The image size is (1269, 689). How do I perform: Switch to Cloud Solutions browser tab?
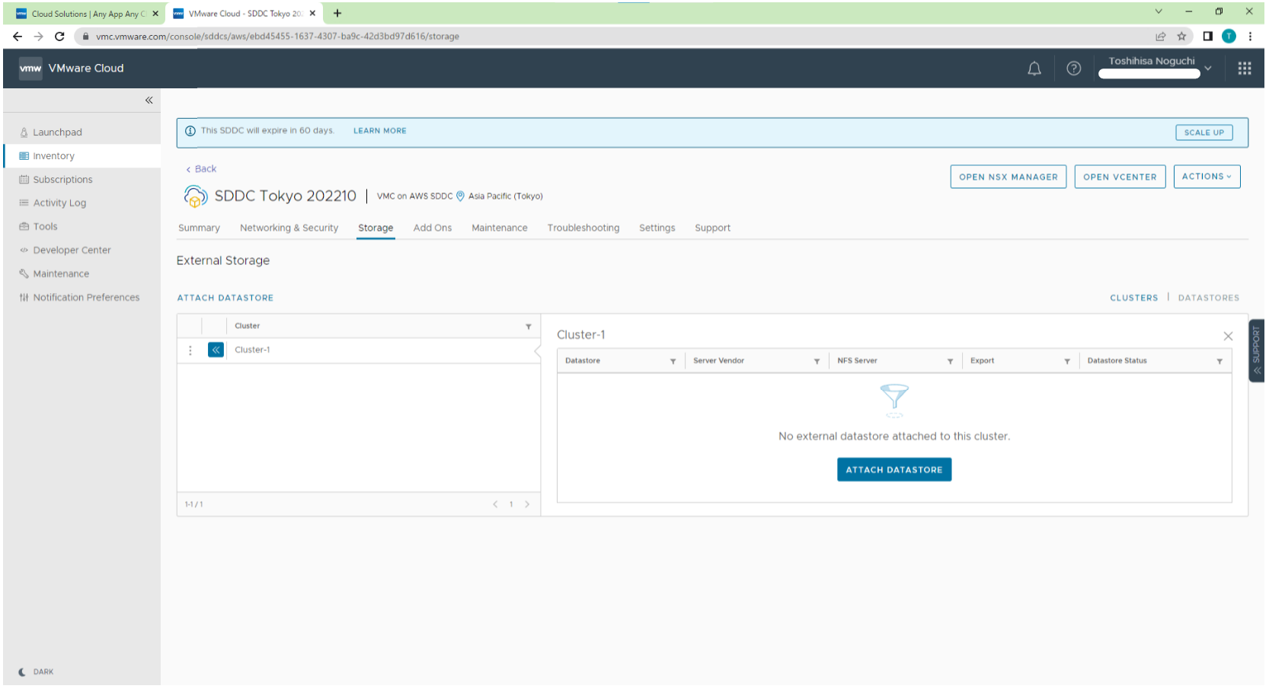pyautogui.click(x=87, y=14)
